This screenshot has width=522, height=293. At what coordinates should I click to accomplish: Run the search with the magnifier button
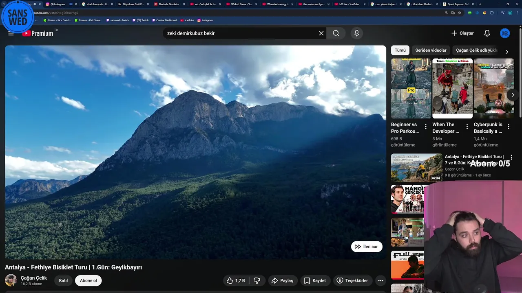tap(336, 33)
